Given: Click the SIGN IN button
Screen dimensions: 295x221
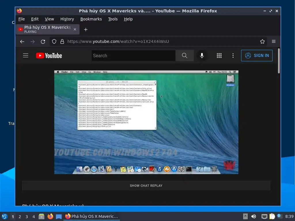Looking at the screenshot, I should point(257,56).
